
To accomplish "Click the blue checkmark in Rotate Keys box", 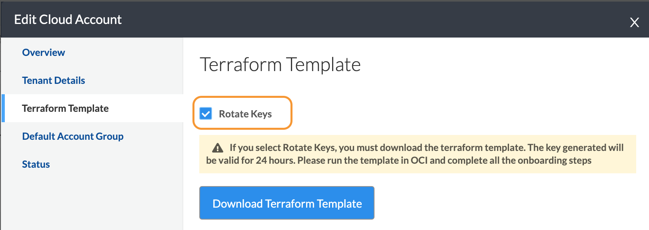I will 206,114.
